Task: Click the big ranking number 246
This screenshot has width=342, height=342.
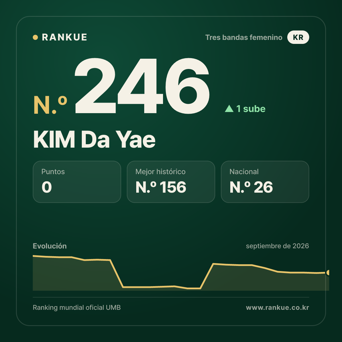Action: pyautogui.click(x=142, y=86)
